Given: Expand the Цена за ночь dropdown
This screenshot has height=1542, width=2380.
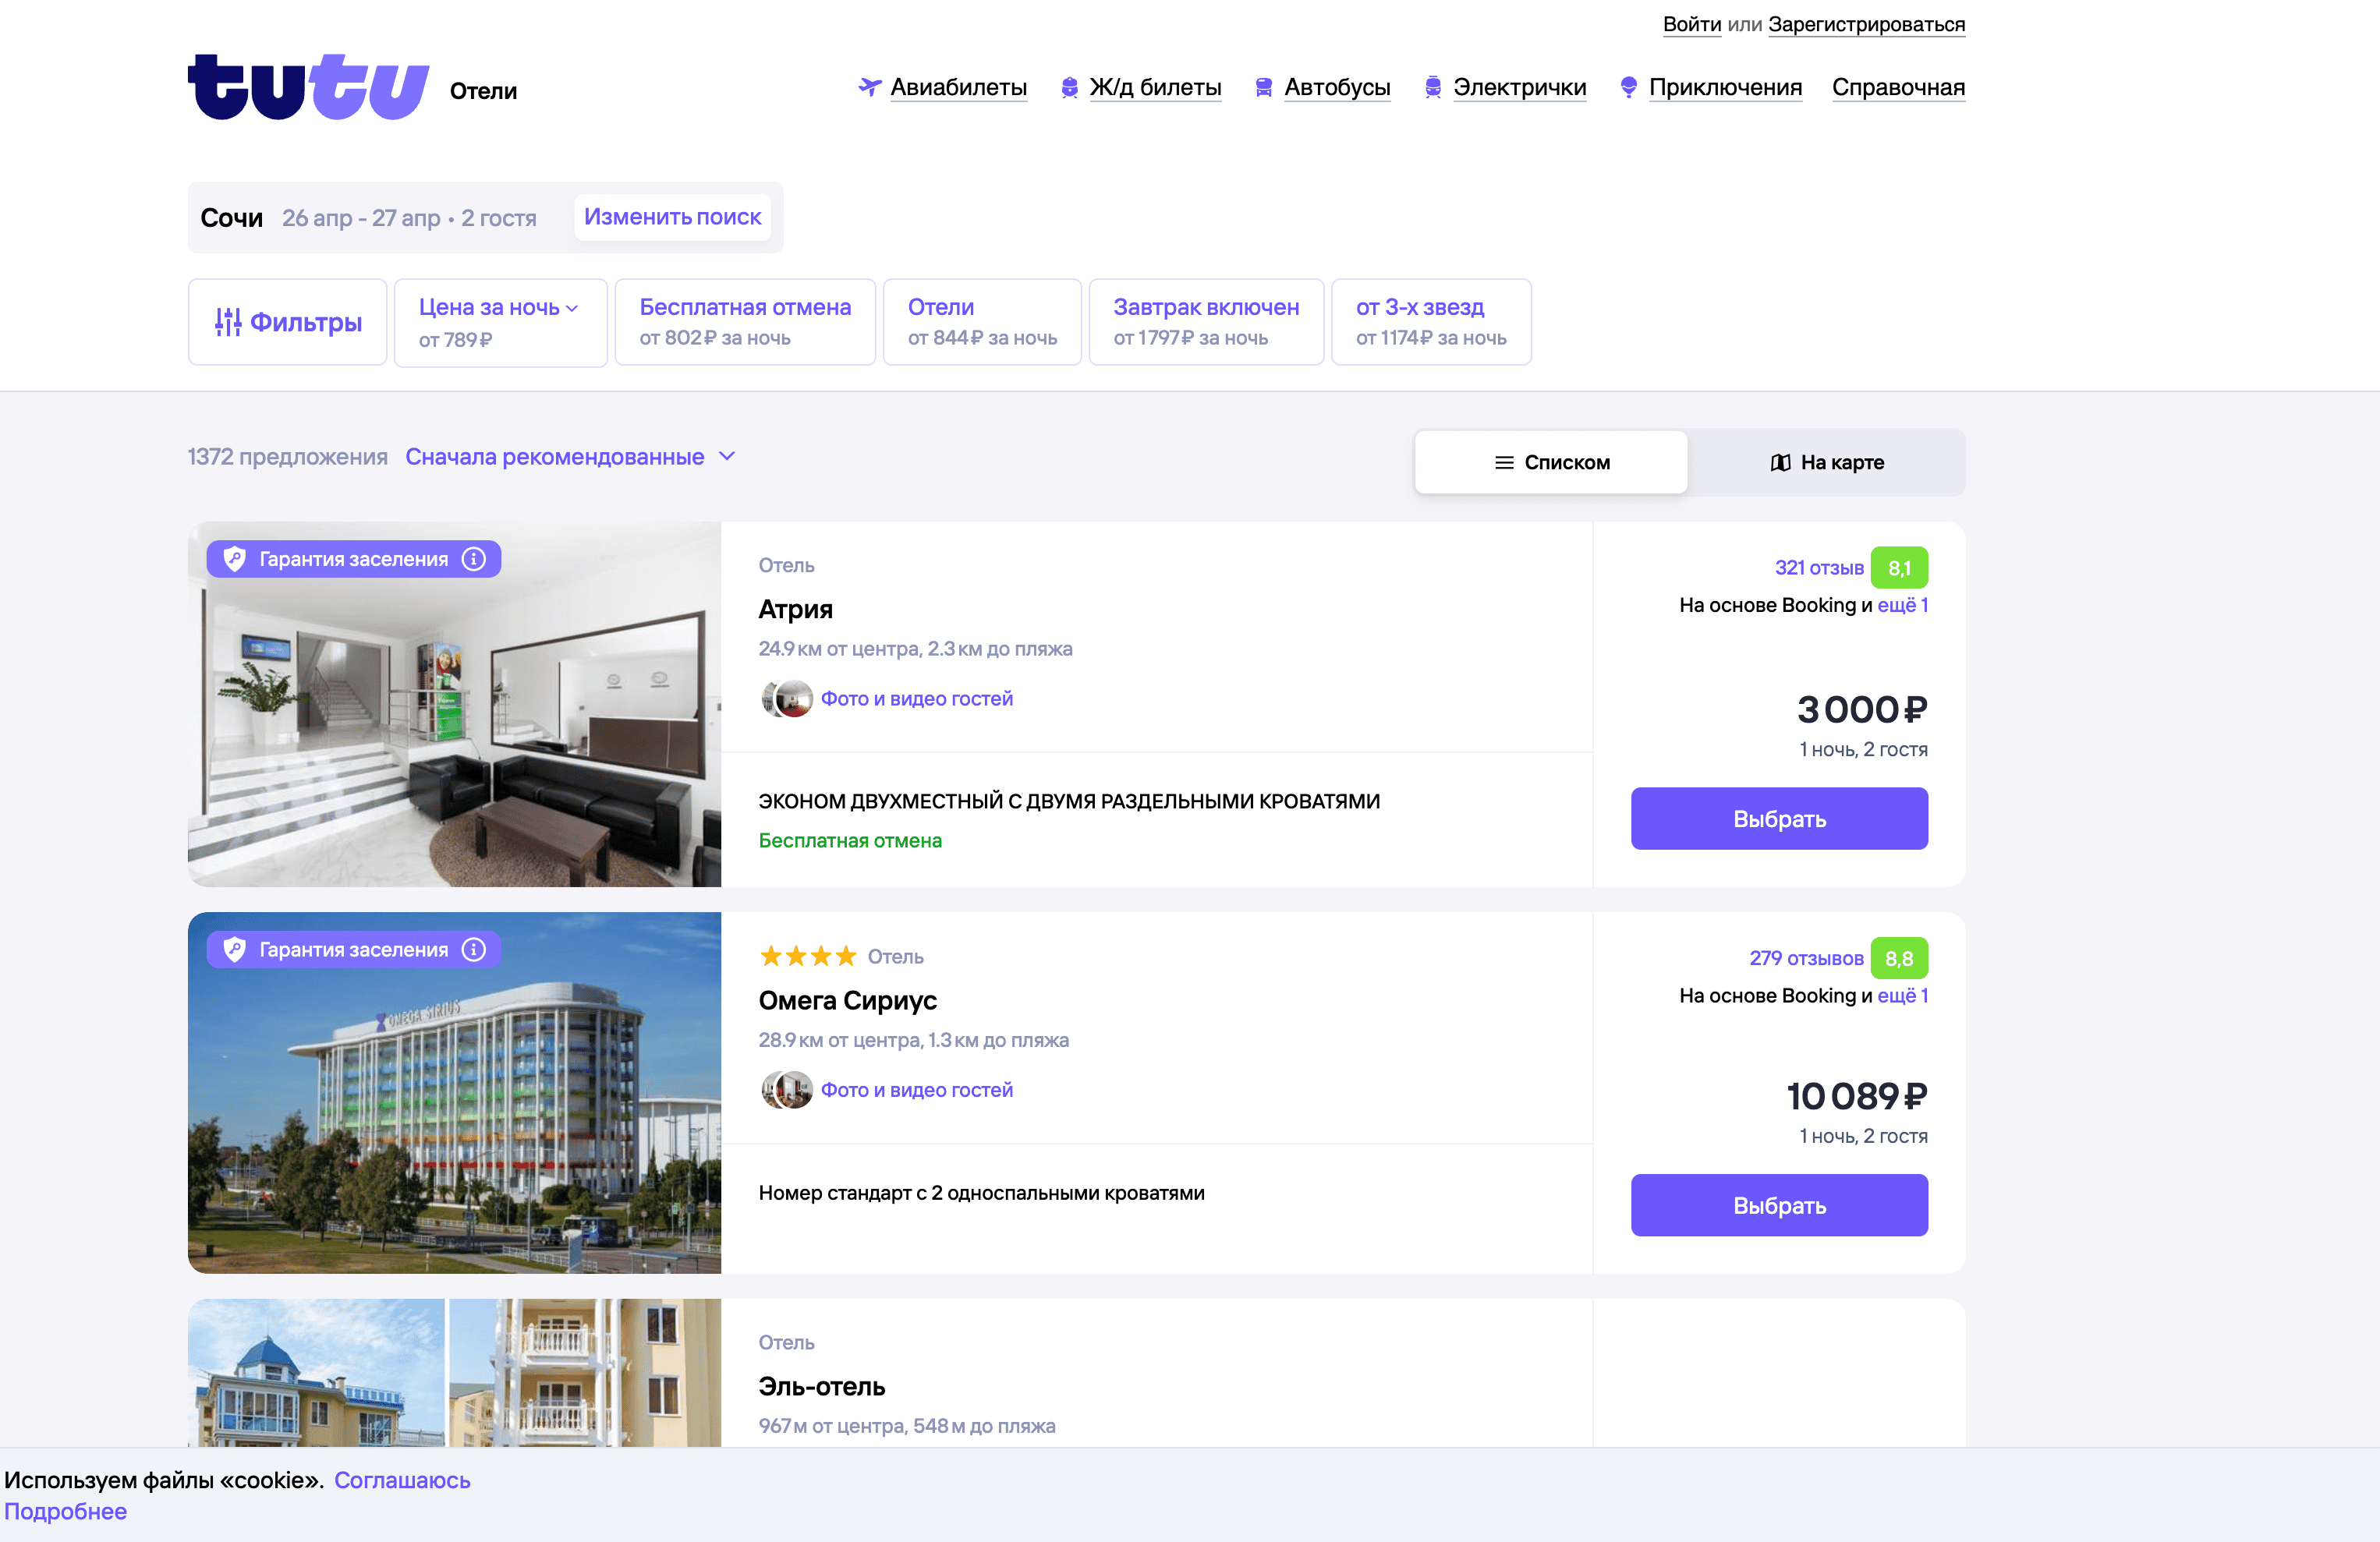Looking at the screenshot, I should click(500, 322).
